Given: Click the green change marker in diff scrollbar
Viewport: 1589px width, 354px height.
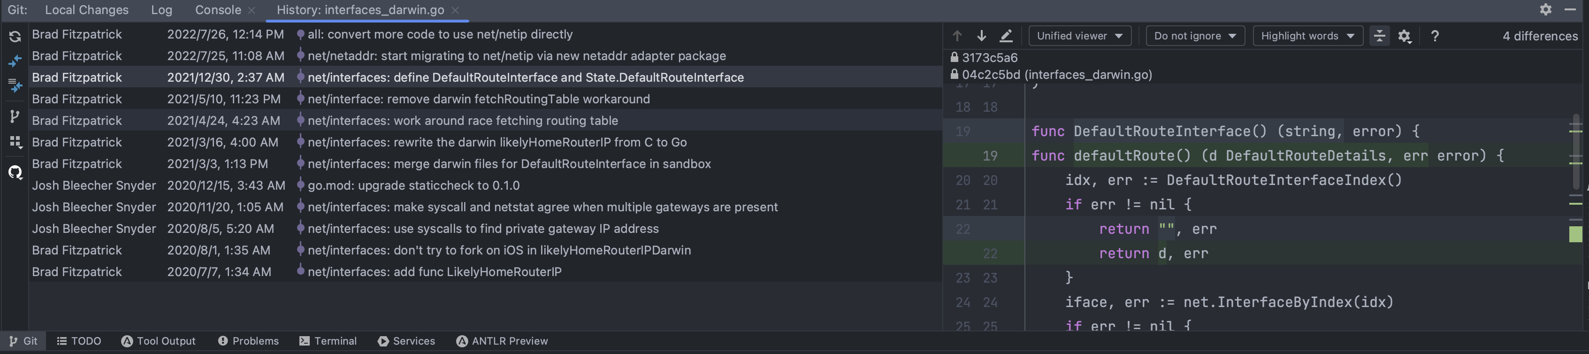Looking at the screenshot, I should coord(1575,234).
